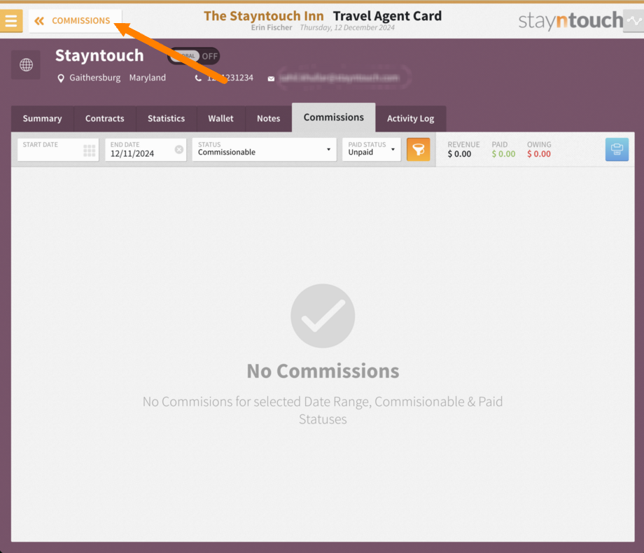Click the No Commissions heading
This screenshot has width=644, height=553.
[x=323, y=371]
